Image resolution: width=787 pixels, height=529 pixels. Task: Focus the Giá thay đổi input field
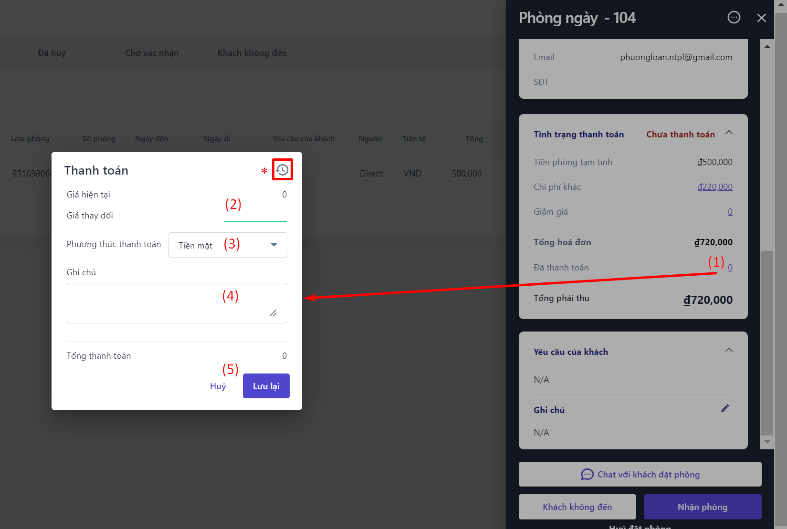[x=255, y=215]
